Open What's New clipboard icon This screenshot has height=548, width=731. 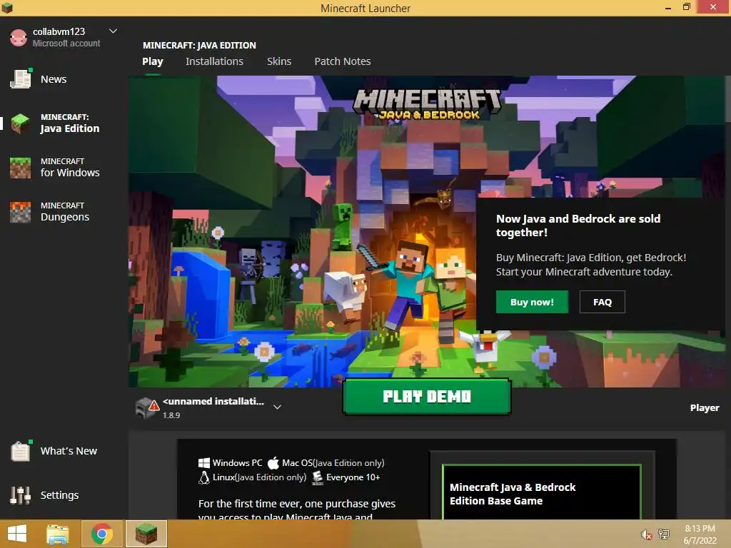tap(21, 451)
